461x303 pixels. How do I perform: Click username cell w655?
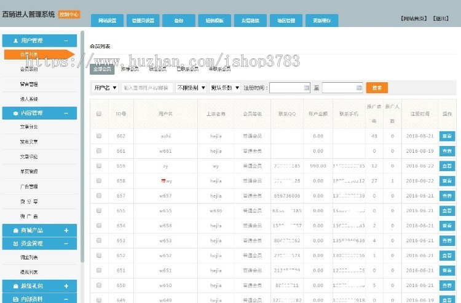tap(165, 210)
